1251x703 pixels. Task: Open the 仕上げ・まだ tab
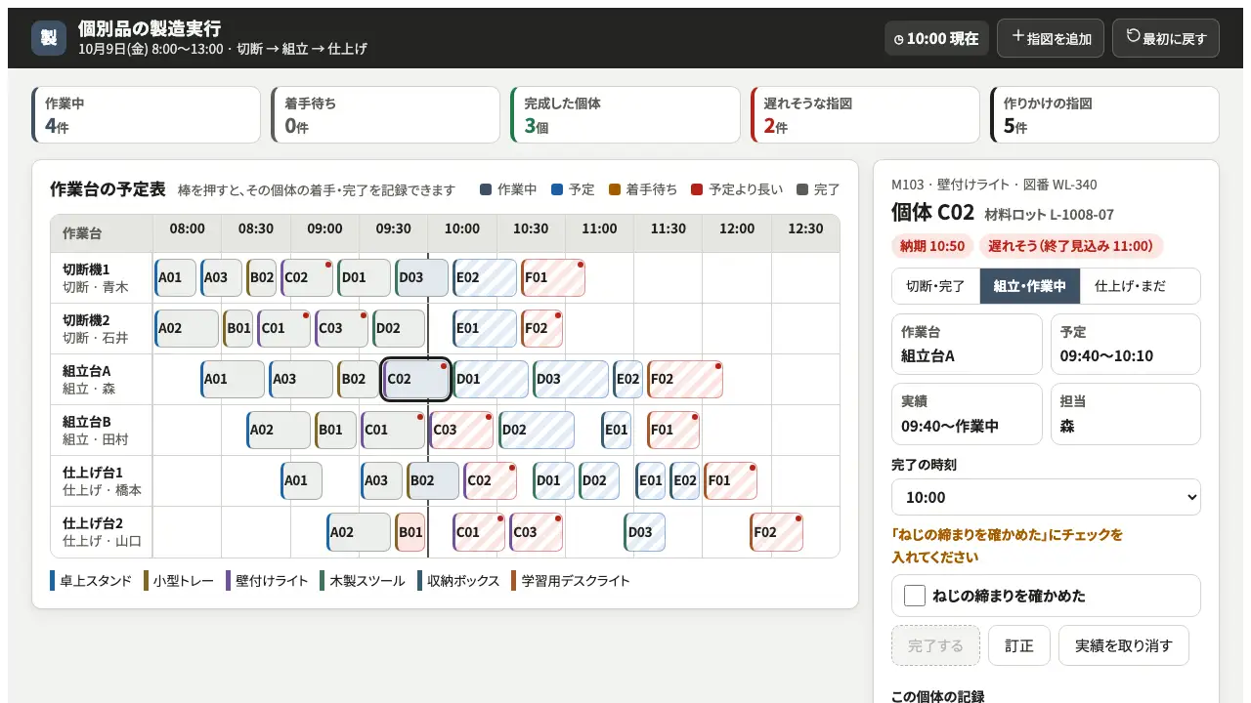pyautogui.click(x=1131, y=286)
